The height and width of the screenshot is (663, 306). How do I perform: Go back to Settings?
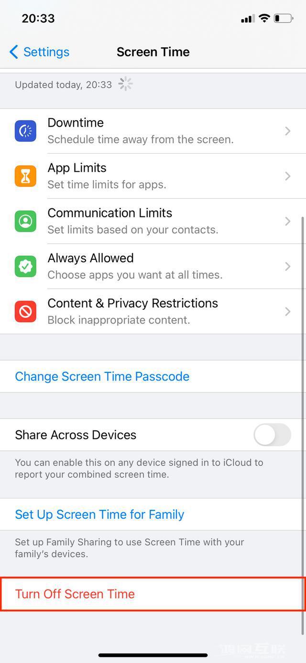pyautogui.click(x=39, y=52)
